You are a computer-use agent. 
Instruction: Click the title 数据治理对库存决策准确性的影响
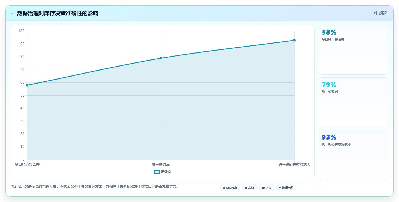point(58,13)
